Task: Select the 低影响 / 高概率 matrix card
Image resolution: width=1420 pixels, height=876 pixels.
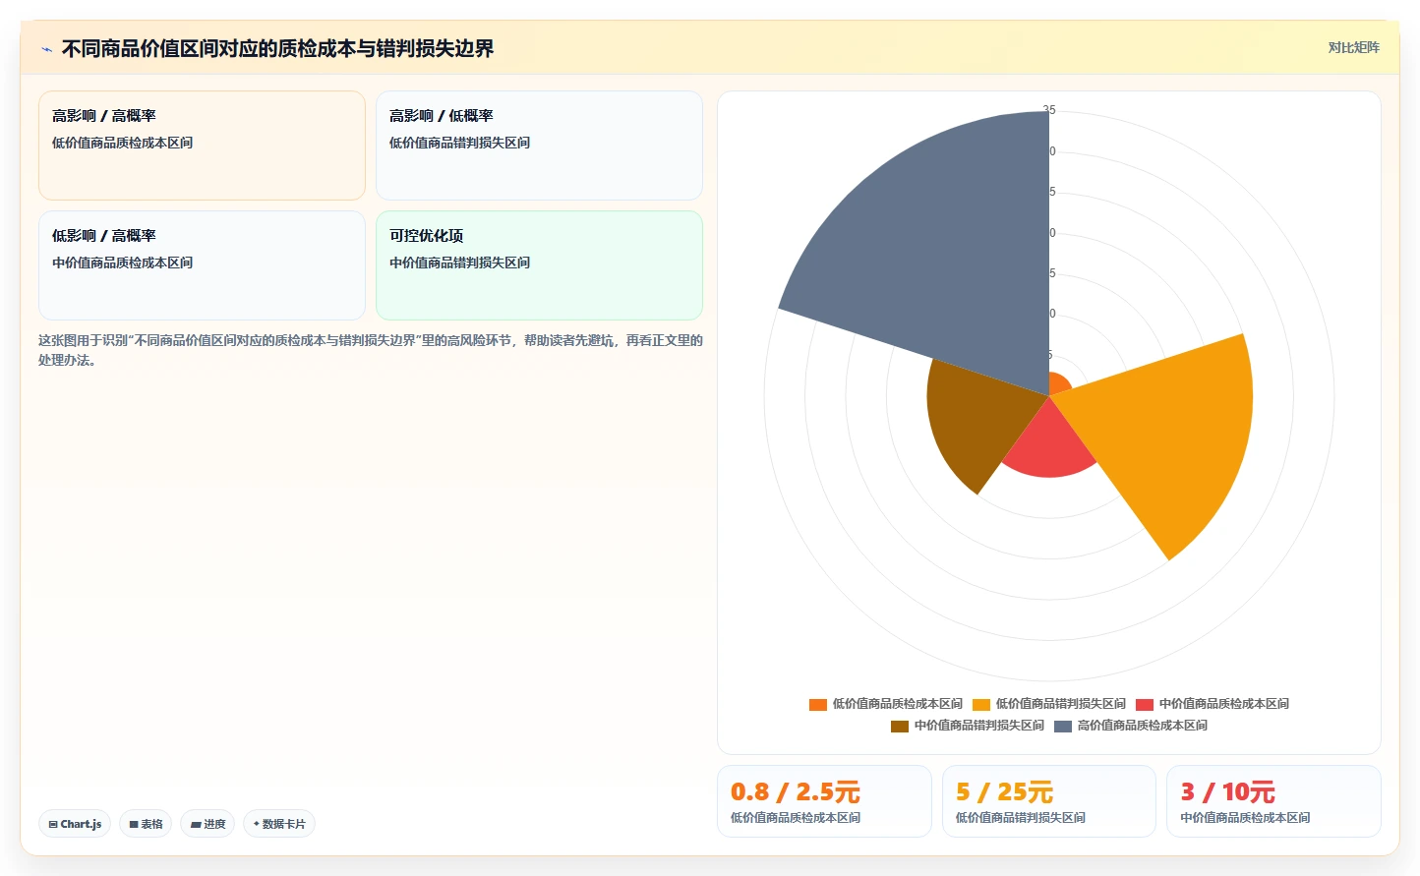Action: (202, 265)
